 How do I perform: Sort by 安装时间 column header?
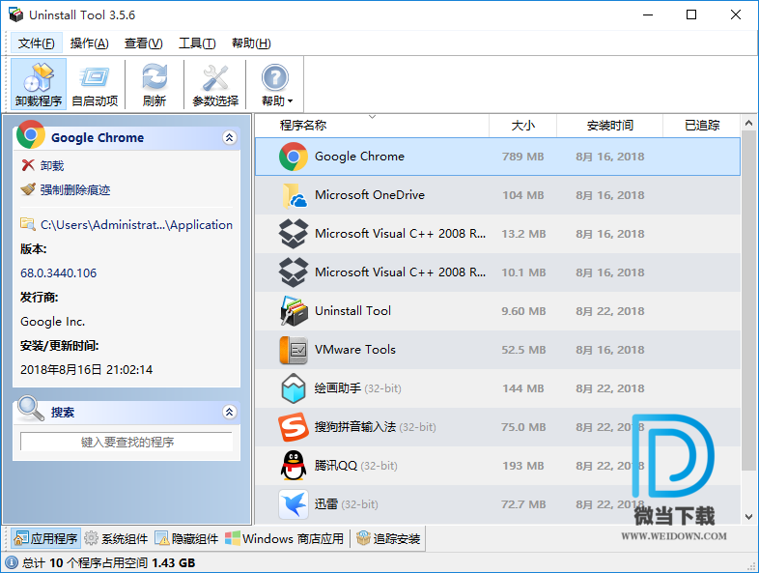[610, 126]
